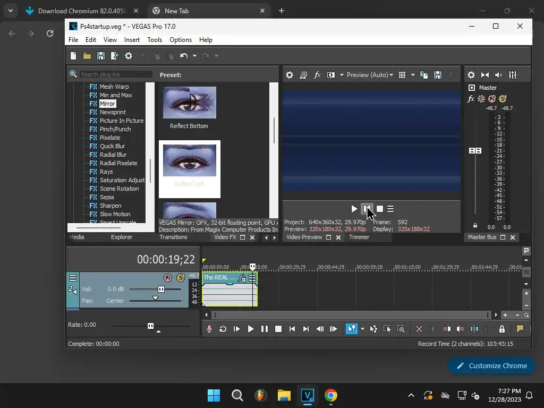Screen dimensions: 544x408
Task: Open the File menu
Action: (73, 40)
